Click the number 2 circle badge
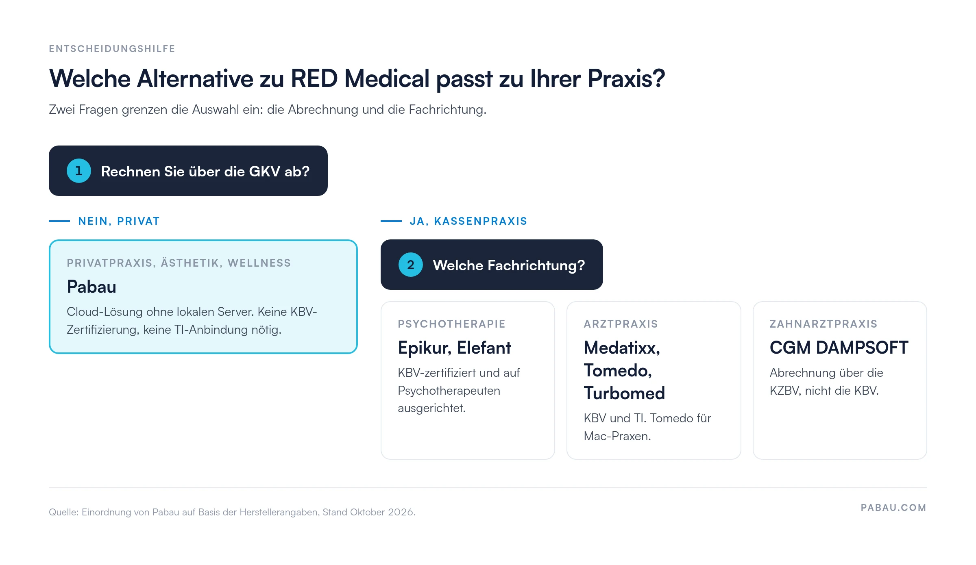The height and width of the screenshot is (565, 976). point(411,265)
